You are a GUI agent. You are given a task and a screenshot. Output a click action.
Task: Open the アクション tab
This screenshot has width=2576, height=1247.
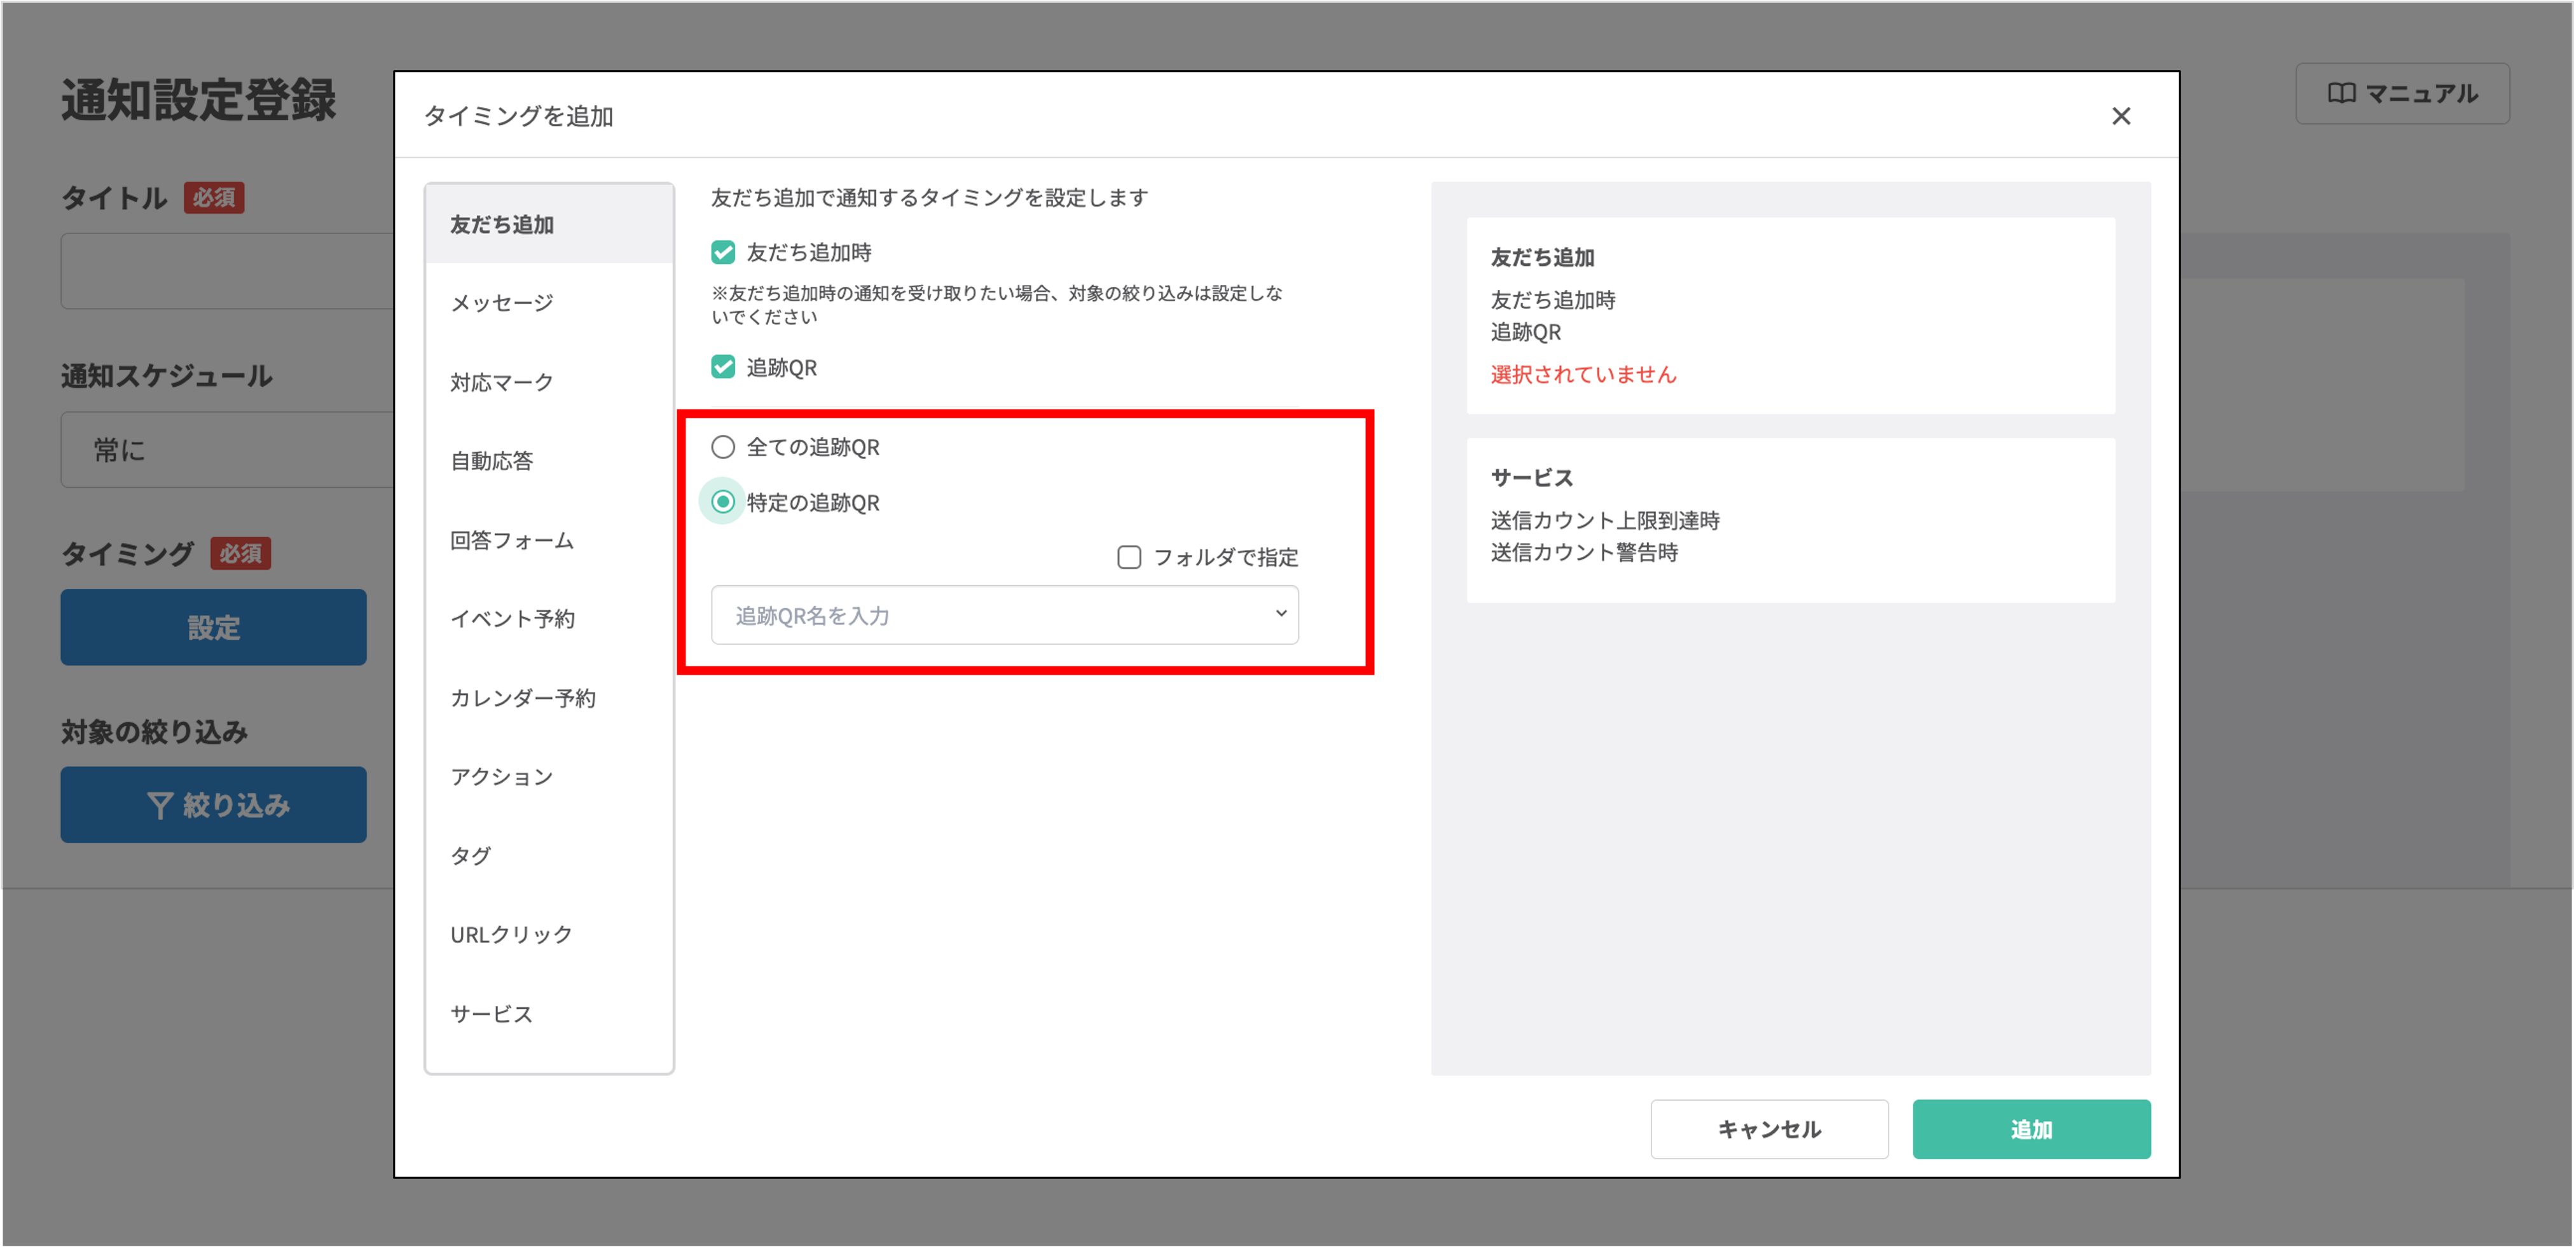point(549,777)
